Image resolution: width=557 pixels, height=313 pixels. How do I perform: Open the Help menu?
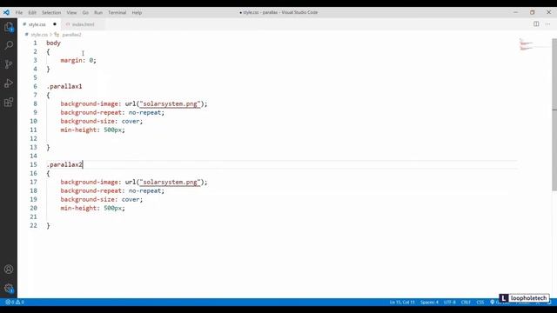137,12
